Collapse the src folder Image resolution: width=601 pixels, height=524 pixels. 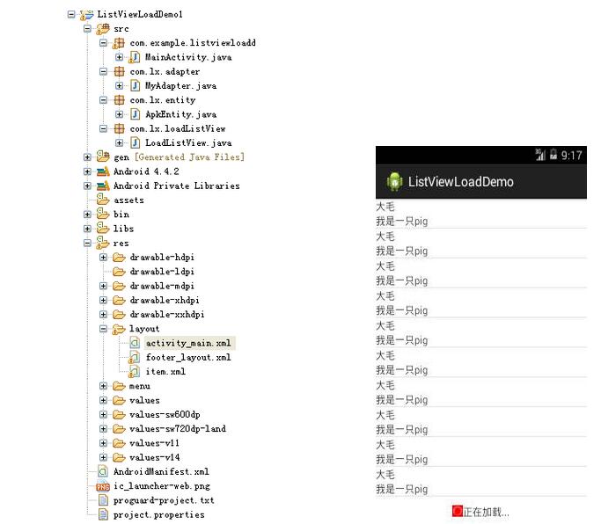point(88,29)
